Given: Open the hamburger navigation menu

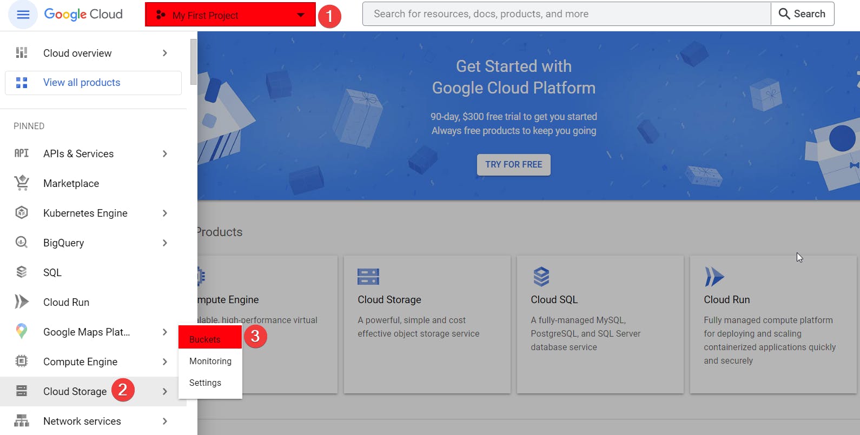Looking at the screenshot, I should click(x=23, y=15).
